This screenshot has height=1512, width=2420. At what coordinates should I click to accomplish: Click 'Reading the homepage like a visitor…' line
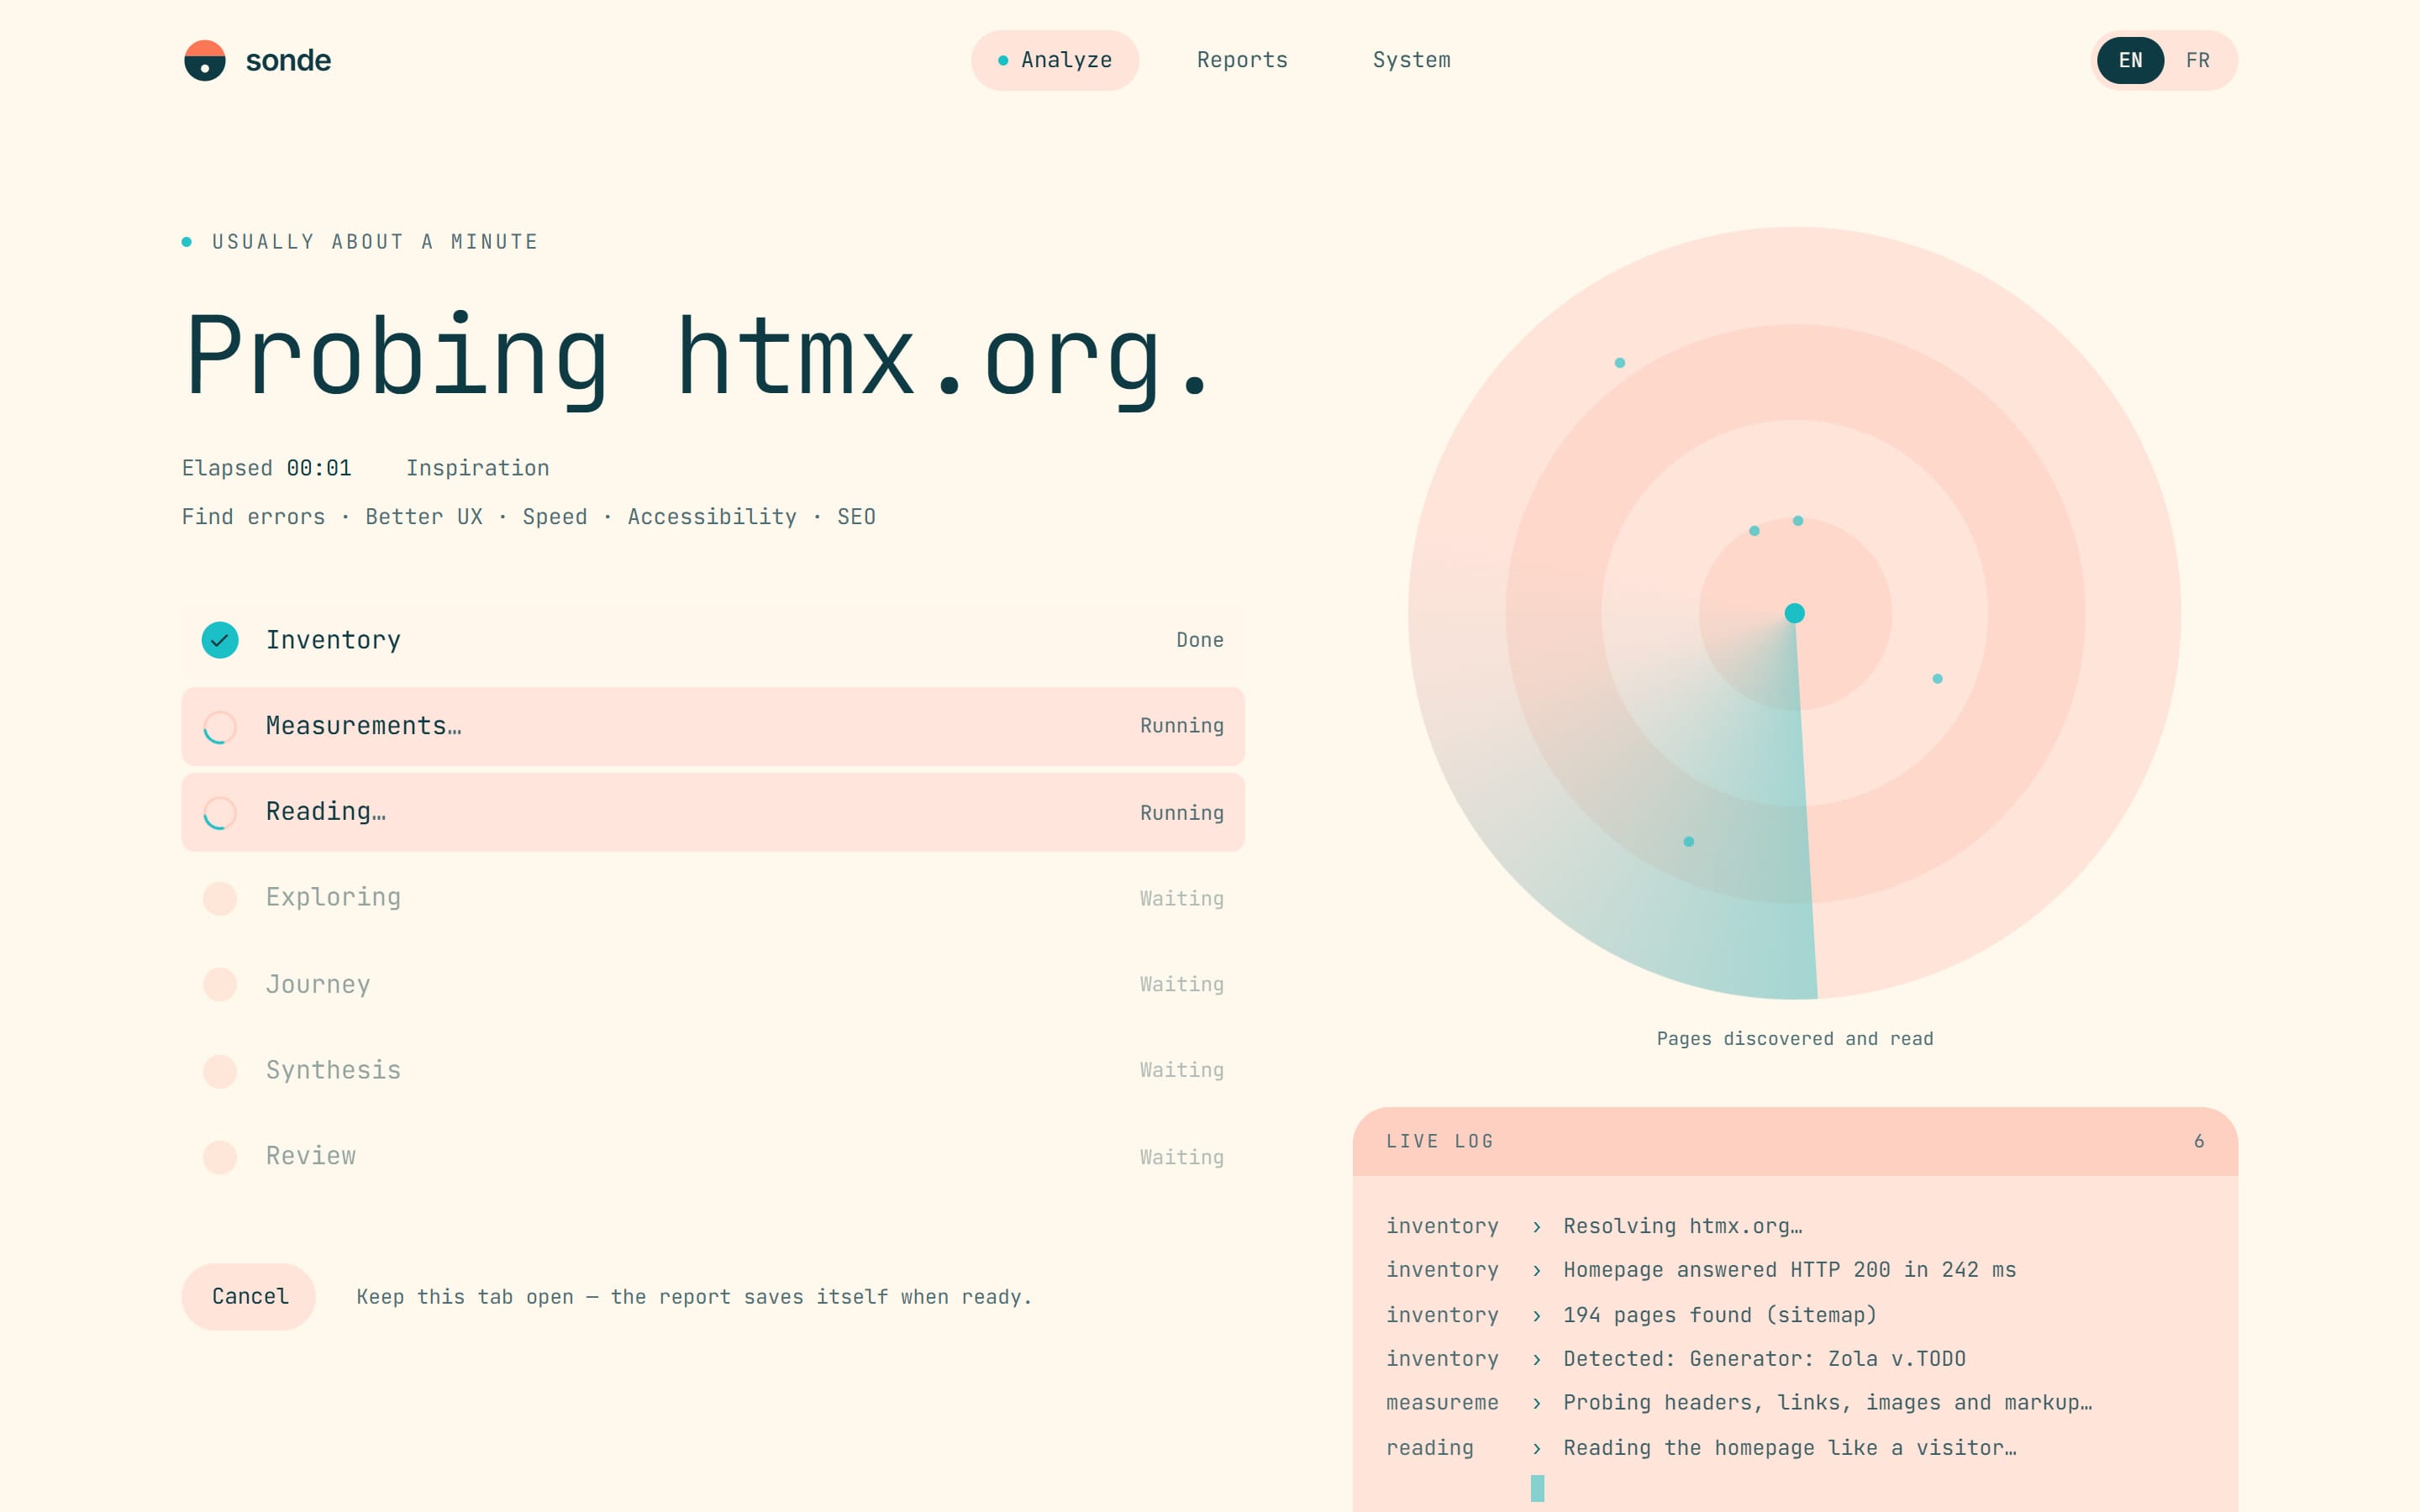[x=1789, y=1448]
